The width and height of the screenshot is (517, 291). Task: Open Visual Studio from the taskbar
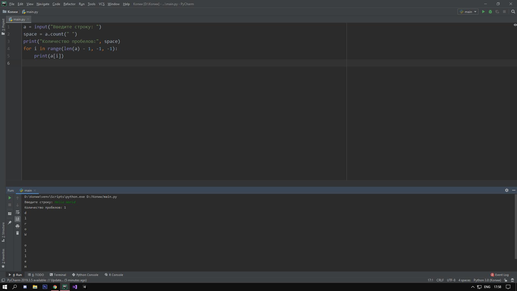point(75,287)
